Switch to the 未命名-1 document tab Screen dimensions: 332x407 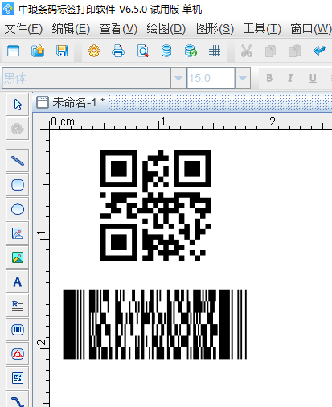pos(71,102)
